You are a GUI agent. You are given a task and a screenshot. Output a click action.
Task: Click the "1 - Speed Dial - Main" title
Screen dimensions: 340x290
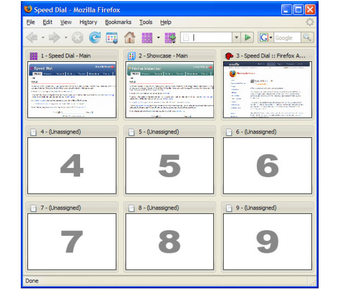point(66,56)
